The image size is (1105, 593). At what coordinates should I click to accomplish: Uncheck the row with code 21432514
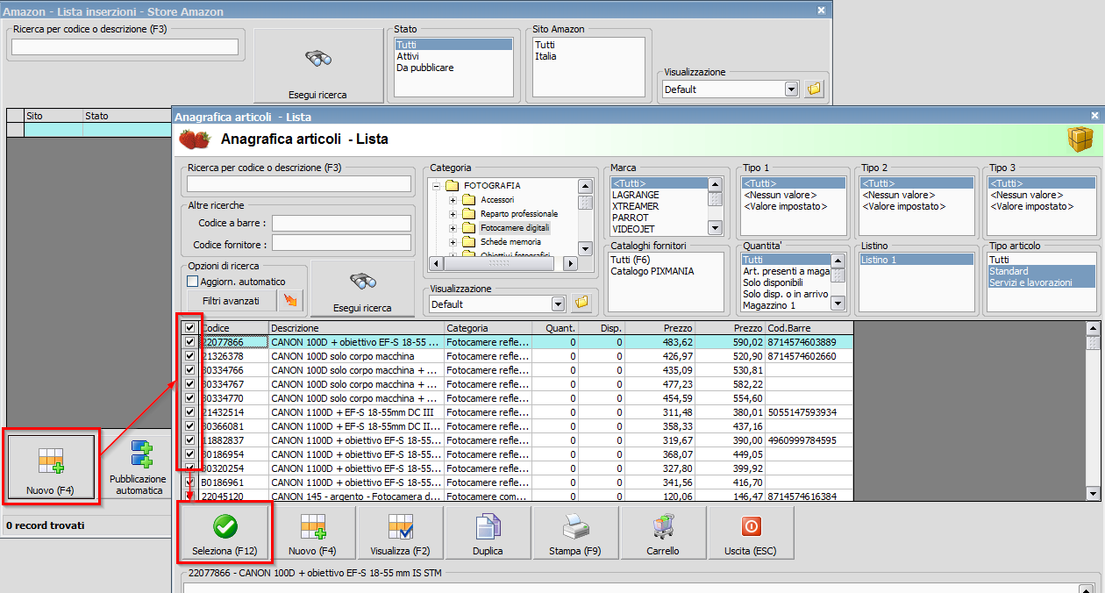[189, 412]
